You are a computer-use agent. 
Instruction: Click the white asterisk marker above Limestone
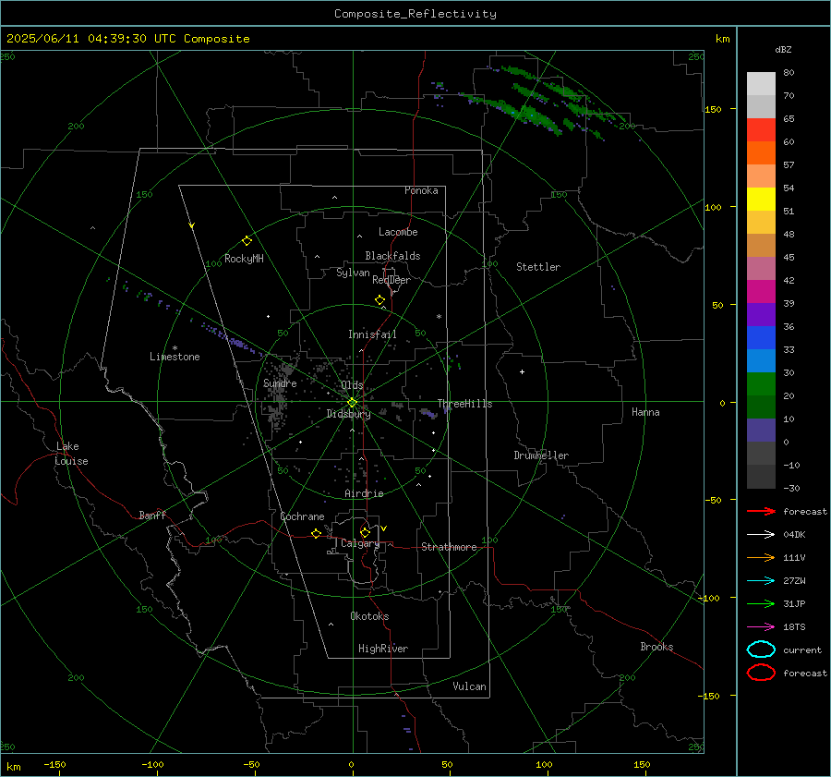tap(175, 348)
